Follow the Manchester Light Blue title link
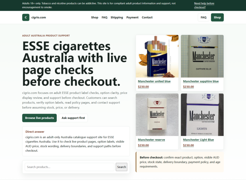This screenshot has height=184, width=246. point(198,140)
